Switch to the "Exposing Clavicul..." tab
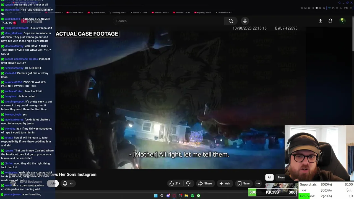This screenshot has width=354, height=199. 204,12
